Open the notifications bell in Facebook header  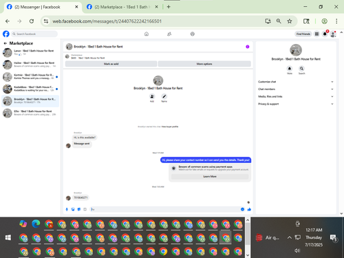(x=325, y=34)
